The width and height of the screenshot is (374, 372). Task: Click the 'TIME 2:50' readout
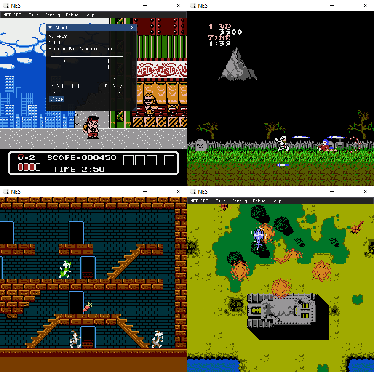(79, 169)
